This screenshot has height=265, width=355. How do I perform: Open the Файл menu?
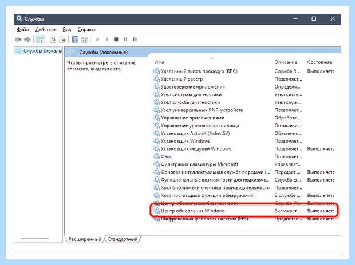[x=23, y=30]
